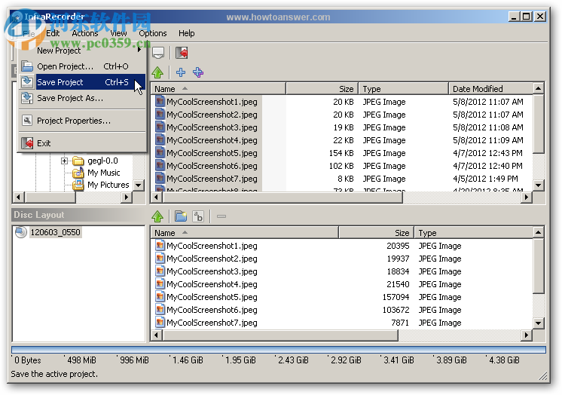Click the green up arrow in the disc layout toolbar
This screenshot has width=562, height=395.
tap(157, 216)
